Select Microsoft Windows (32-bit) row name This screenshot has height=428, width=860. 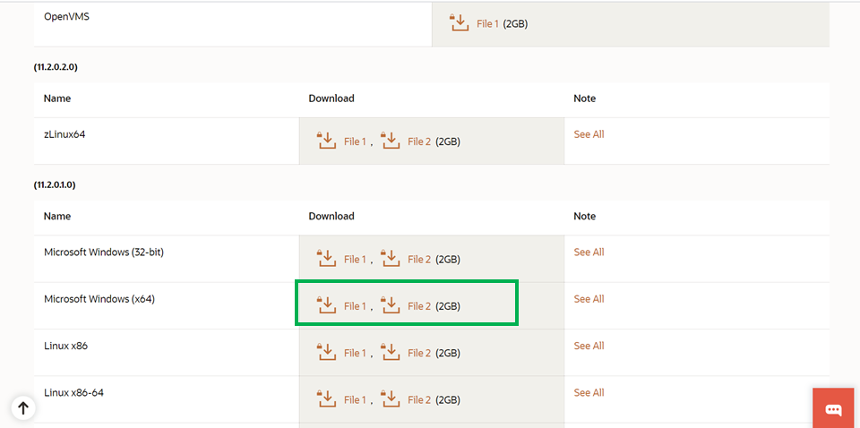pos(104,253)
